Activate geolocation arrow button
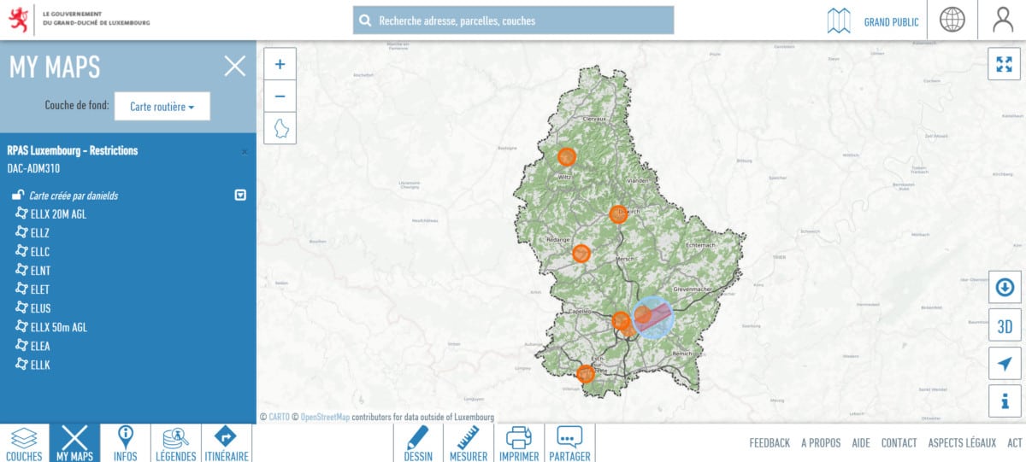Image resolution: width=1026 pixels, height=462 pixels. click(1005, 364)
